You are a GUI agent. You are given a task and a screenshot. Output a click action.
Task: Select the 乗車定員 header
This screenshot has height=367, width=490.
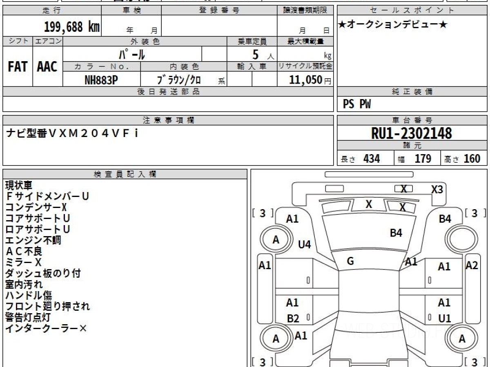tap(252, 41)
